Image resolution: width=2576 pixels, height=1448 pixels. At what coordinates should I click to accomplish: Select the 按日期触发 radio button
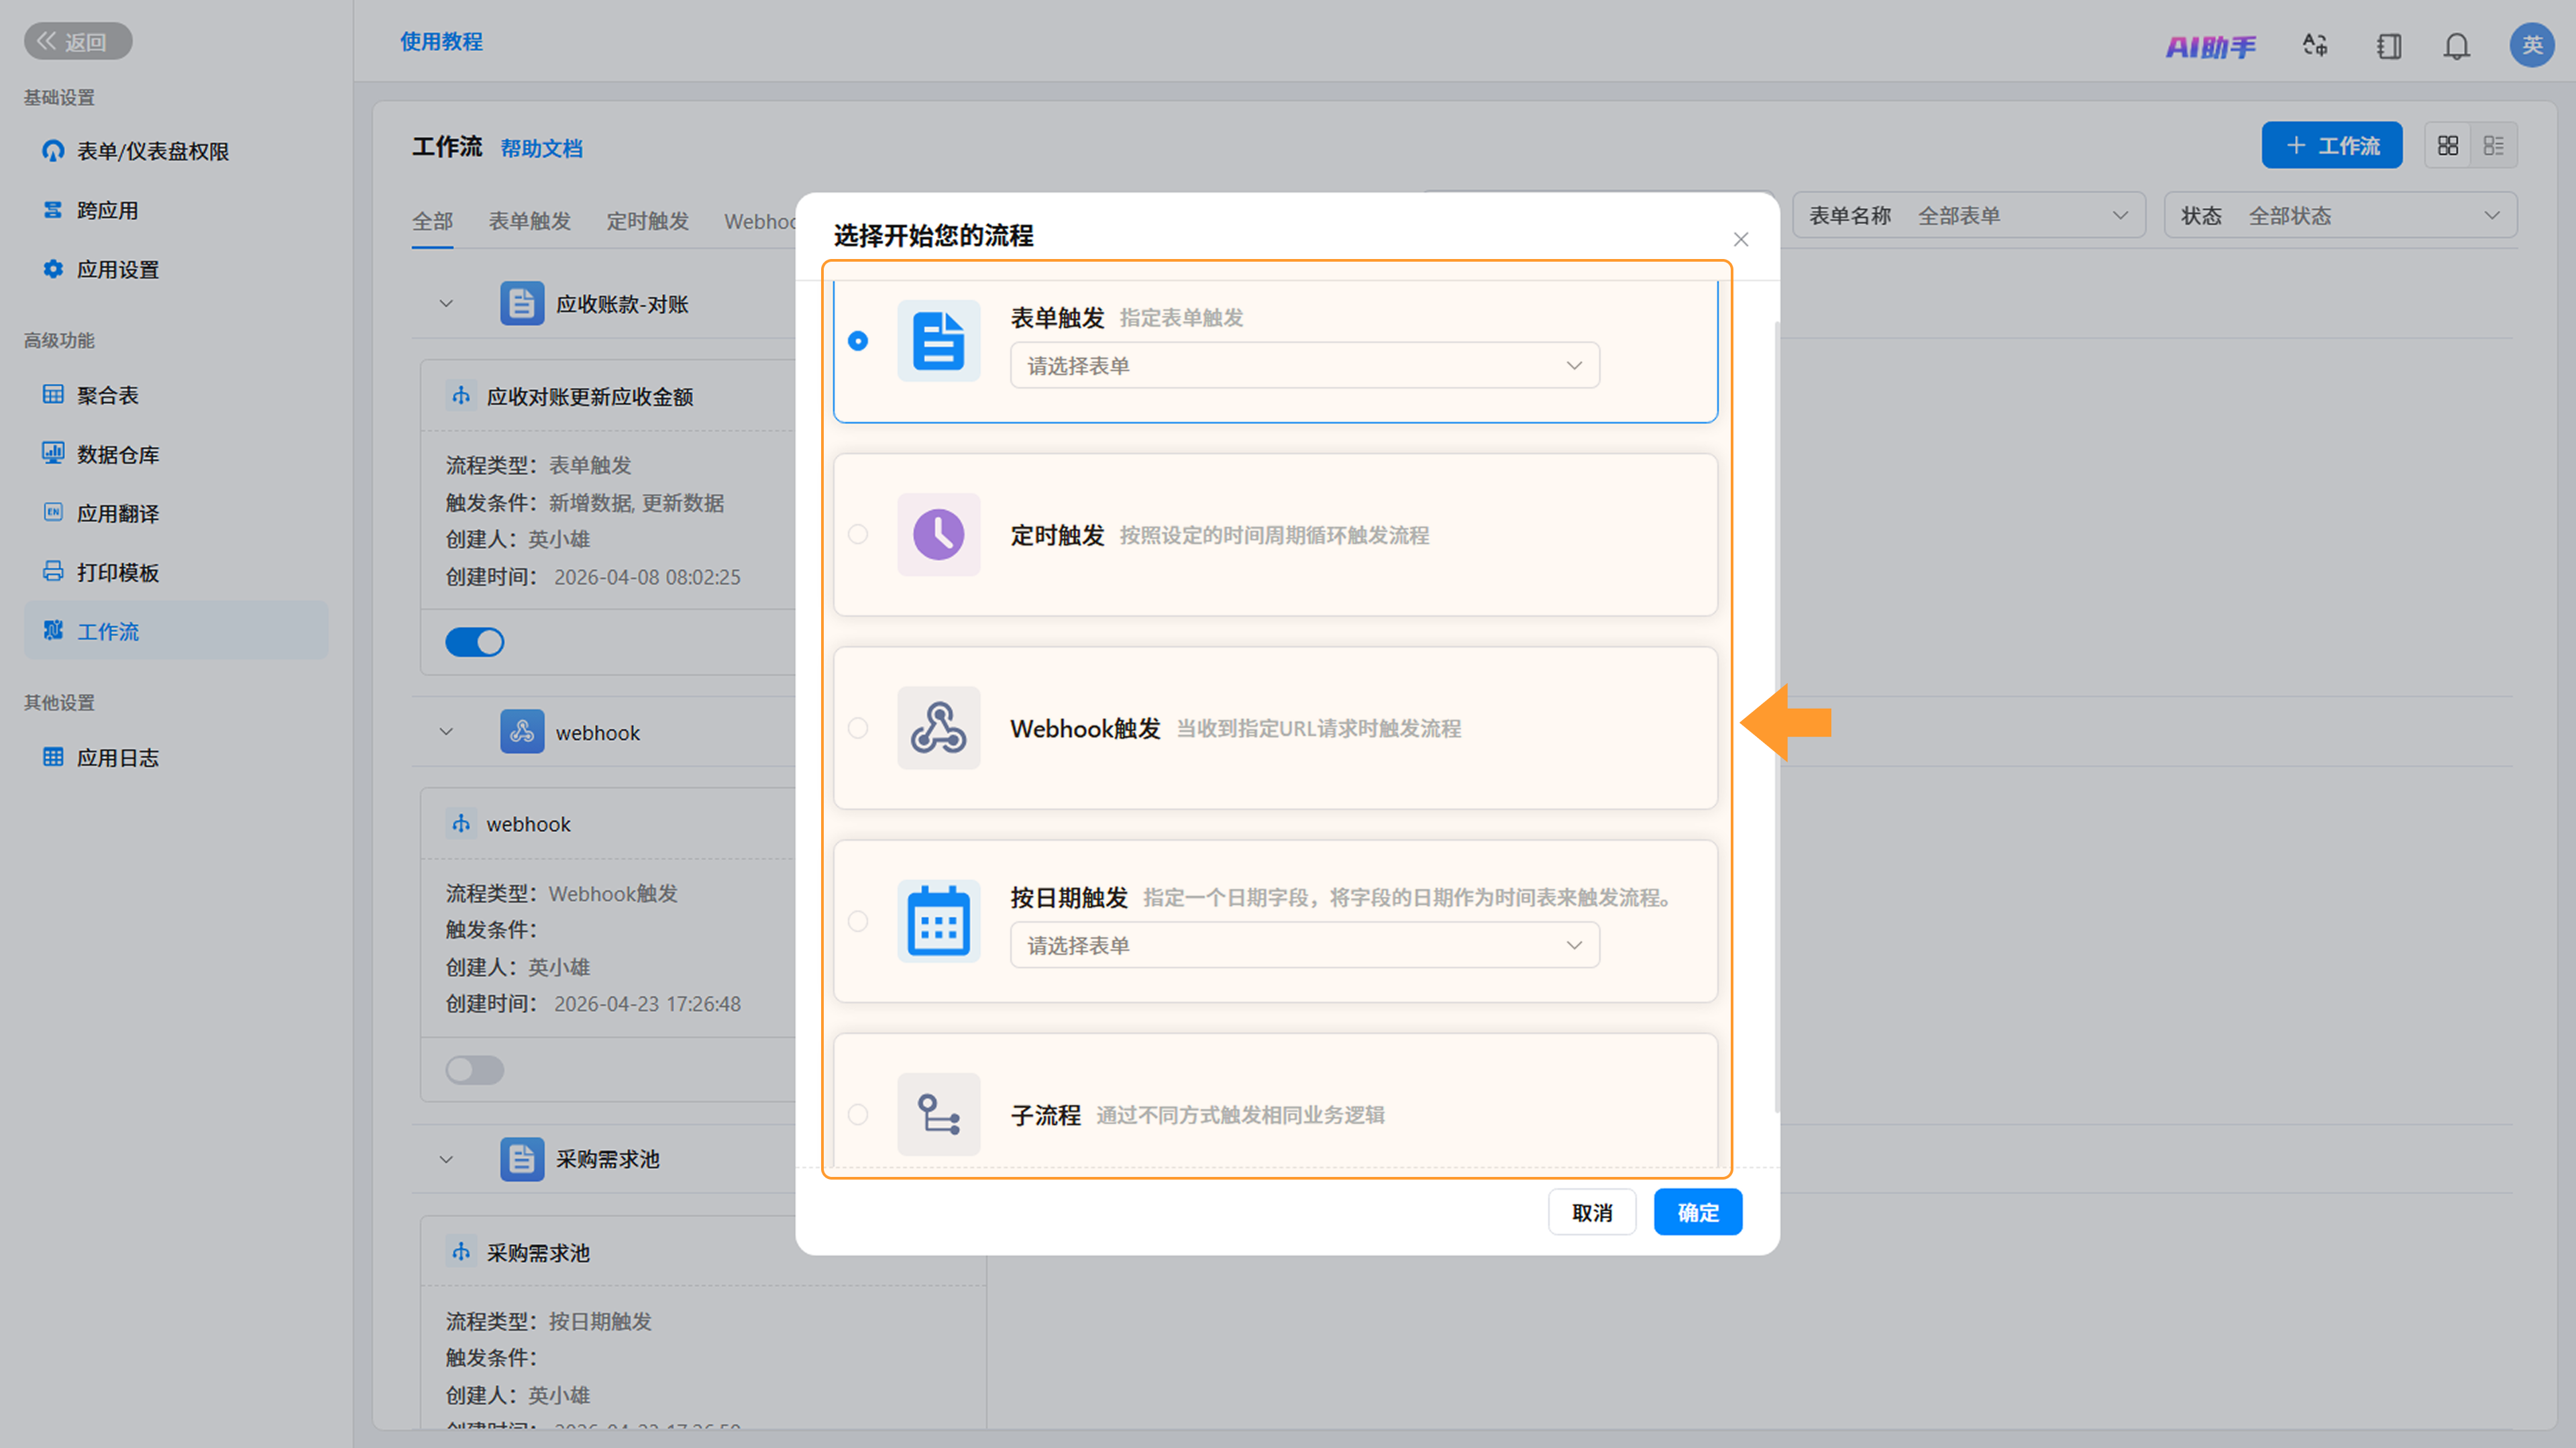pos(858,921)
